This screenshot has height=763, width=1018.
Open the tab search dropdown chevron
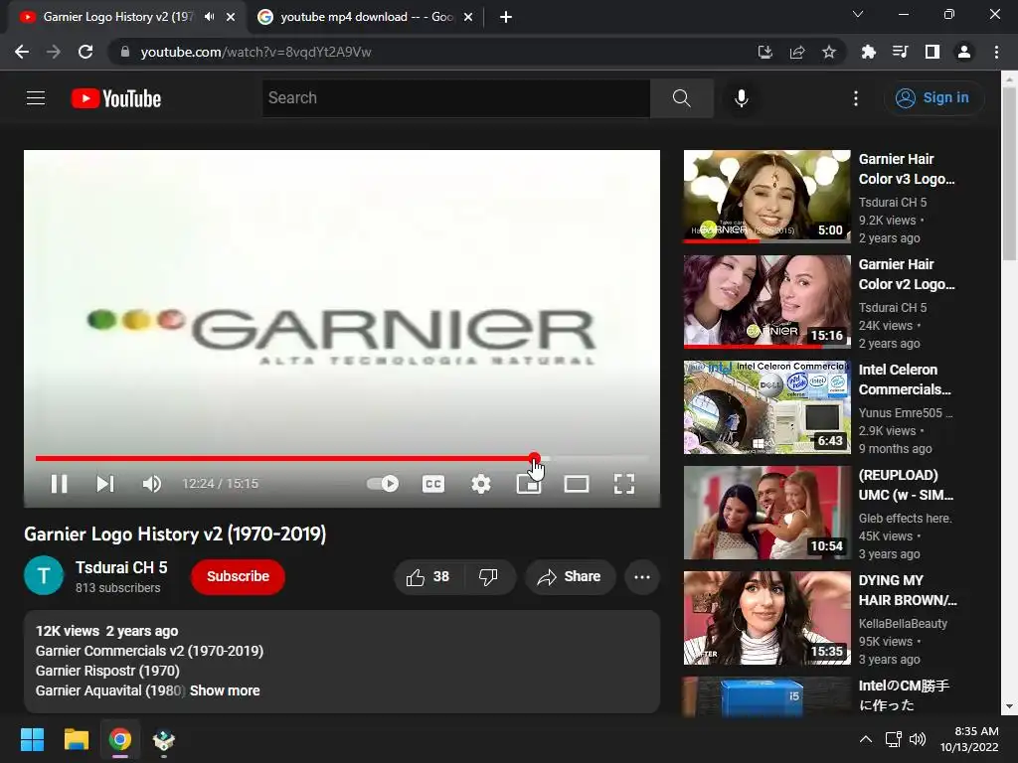pyautogui.click(x=858, y=14)
